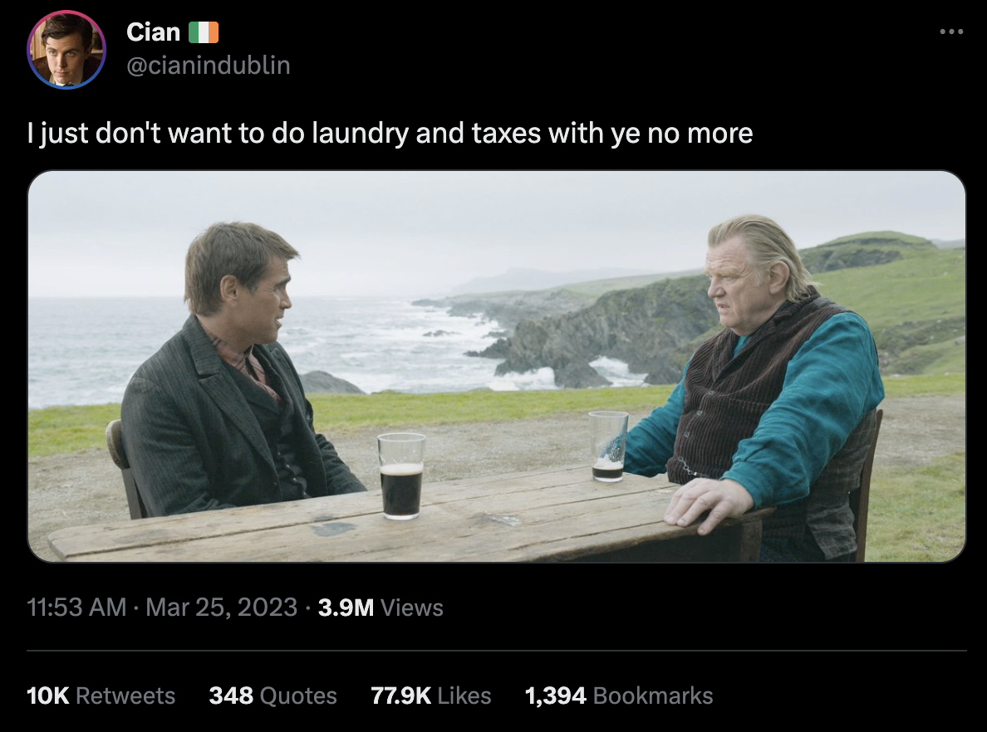Click the 3.9M Views counter
Image resolution: width=987 pixels, height=732 pixels.
[381, 608]
